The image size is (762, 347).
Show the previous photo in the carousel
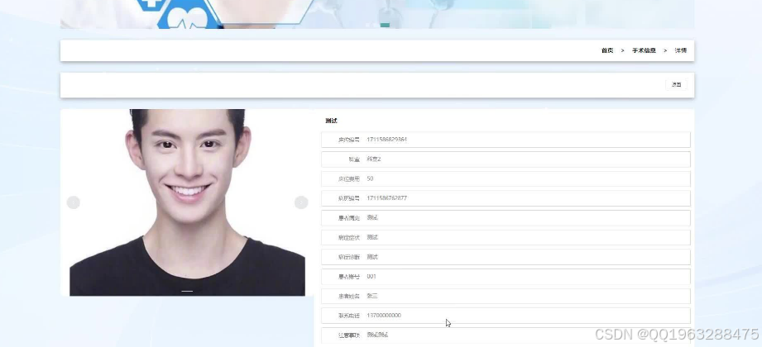74,202
